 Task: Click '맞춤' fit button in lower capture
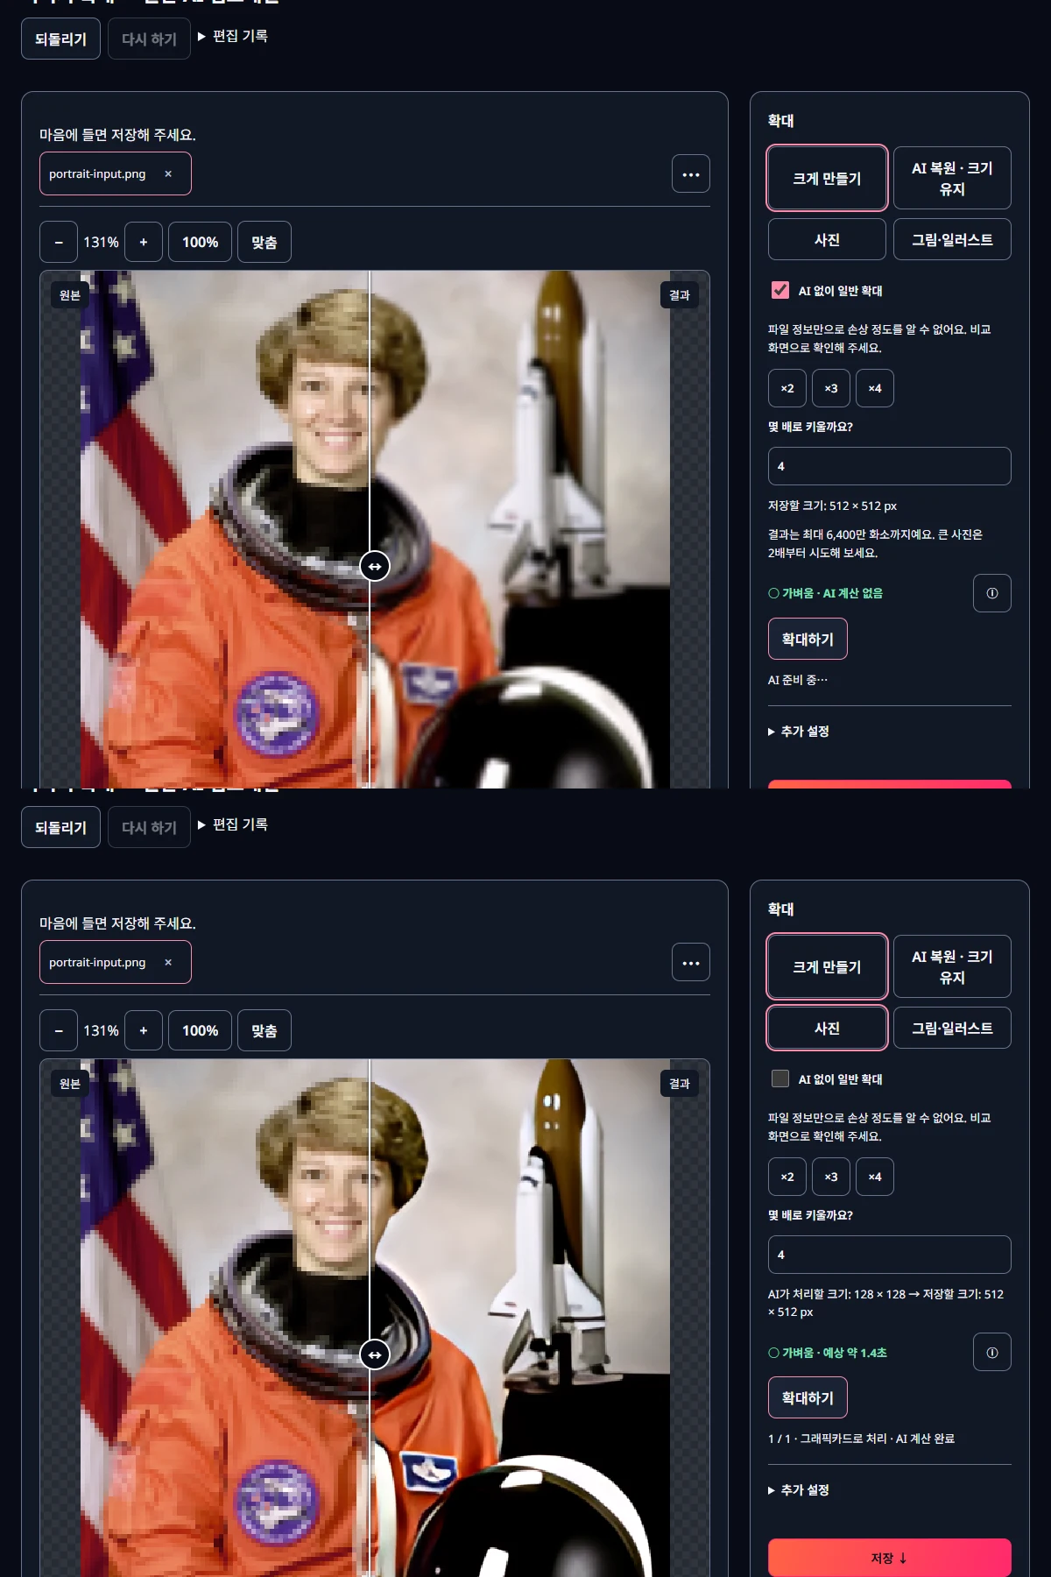[265, 1030]
